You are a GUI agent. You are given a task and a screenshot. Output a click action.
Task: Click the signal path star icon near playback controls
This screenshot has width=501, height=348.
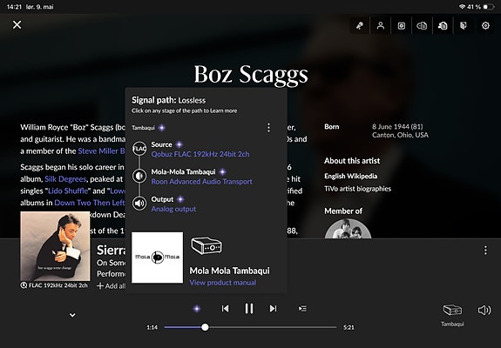pos(197,309)
